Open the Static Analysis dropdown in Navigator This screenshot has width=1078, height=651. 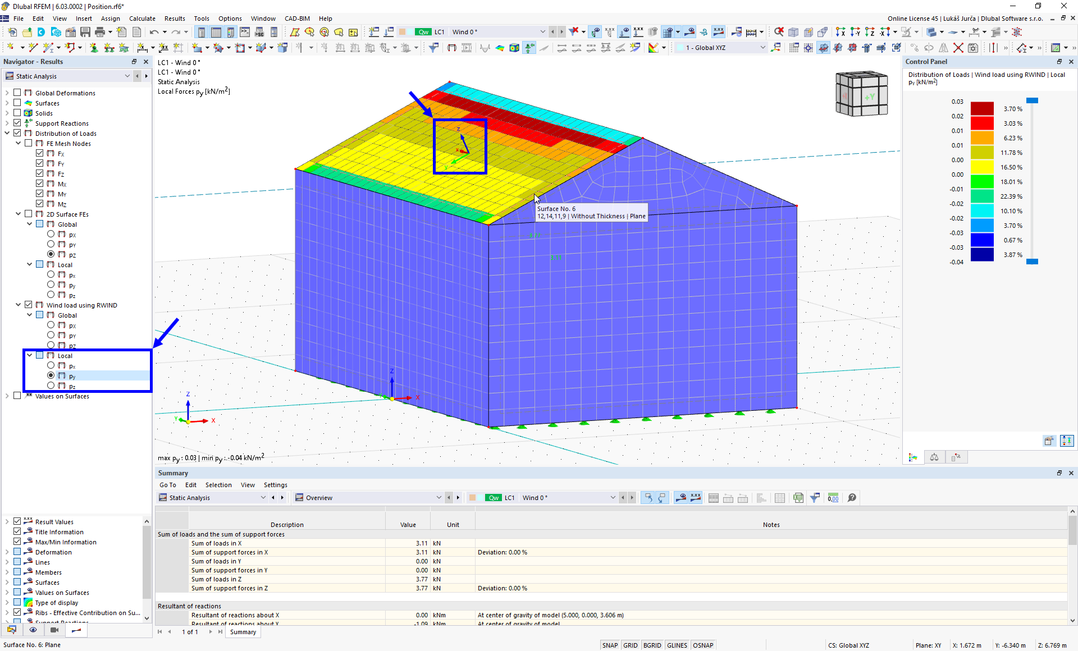coord(127,76)
